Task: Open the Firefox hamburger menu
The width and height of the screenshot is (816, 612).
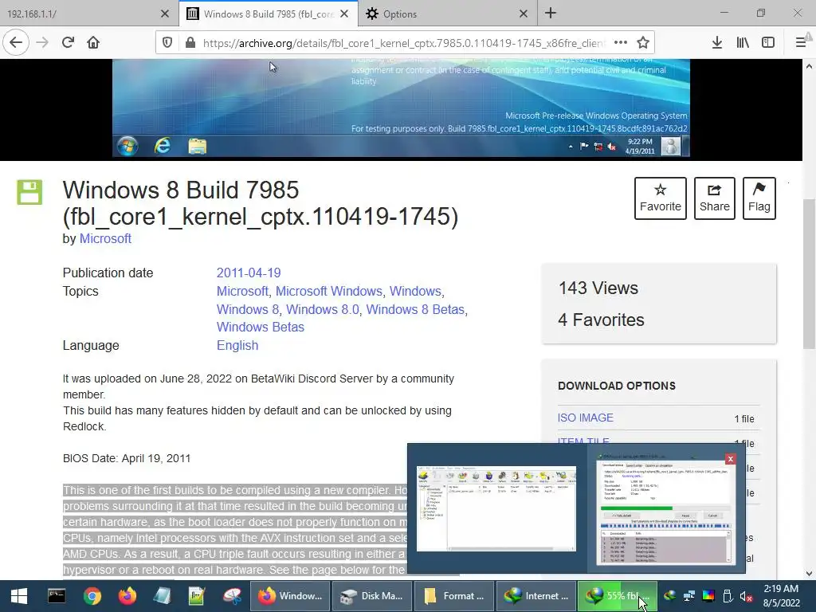Action: (801, 43)
